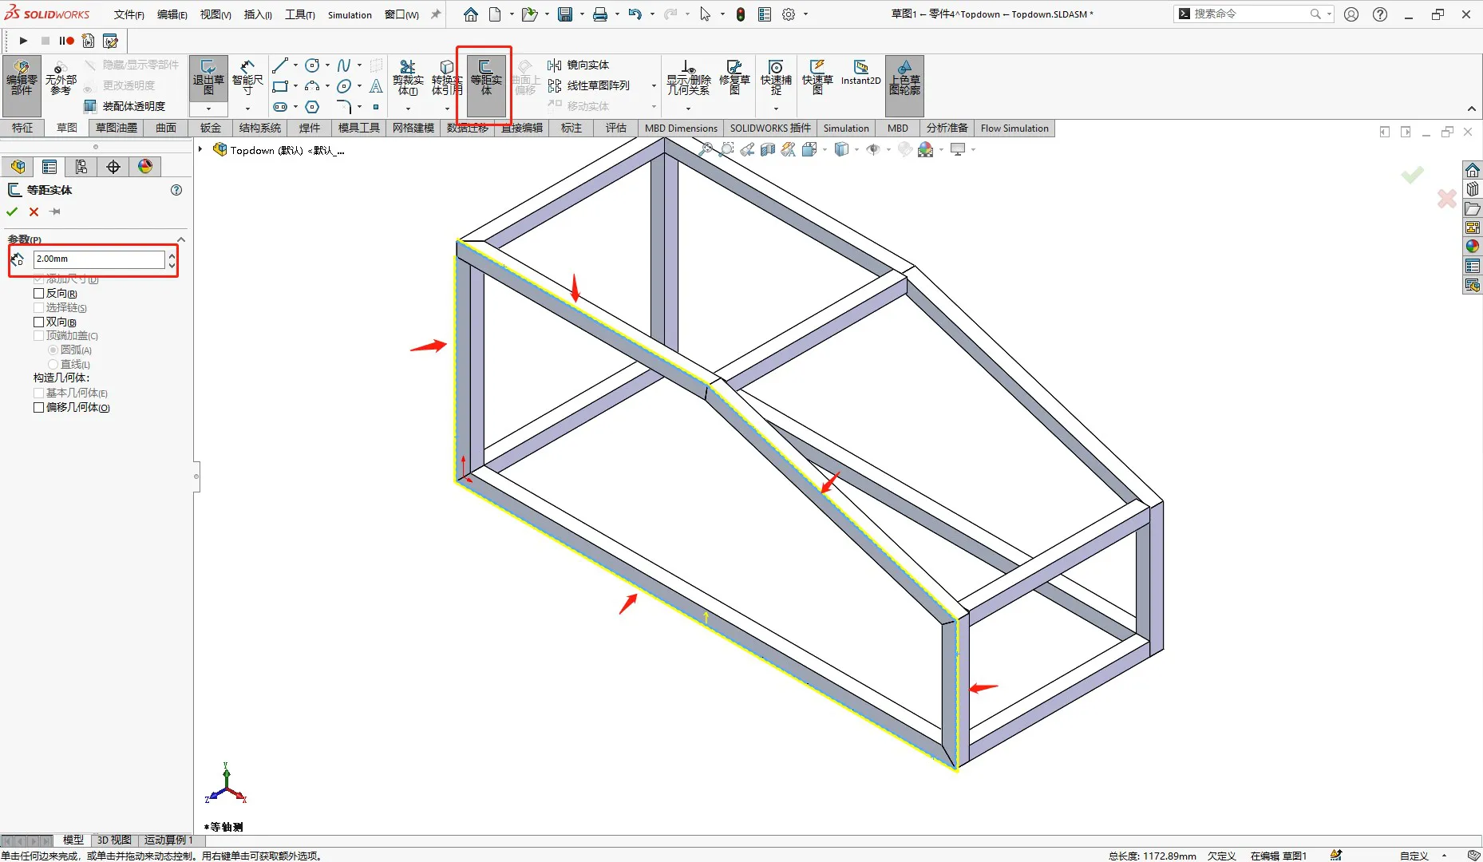Click the 快速捕捉 (Quick Snaps) tool
Screen dimensions: 1483x862
pyautogui.click(x=776, y=77)
